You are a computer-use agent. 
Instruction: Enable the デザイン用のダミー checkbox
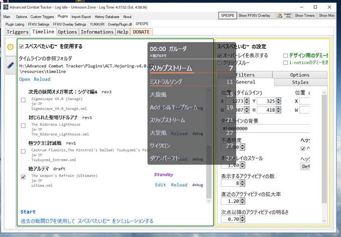pos(285,56)
